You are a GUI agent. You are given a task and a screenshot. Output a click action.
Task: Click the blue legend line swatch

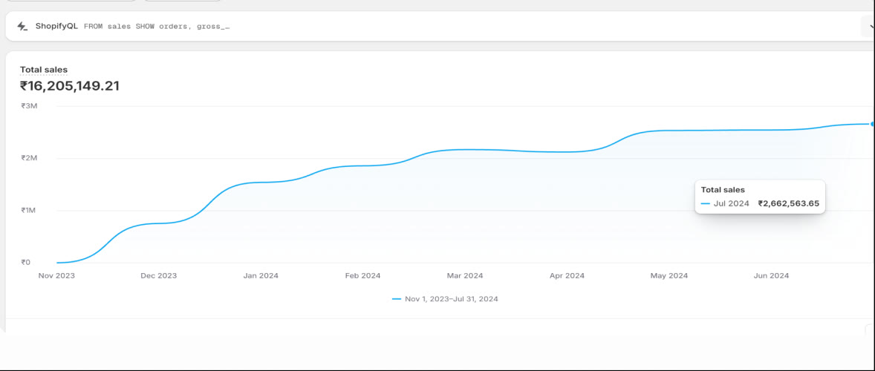click(x=397, y=299)
